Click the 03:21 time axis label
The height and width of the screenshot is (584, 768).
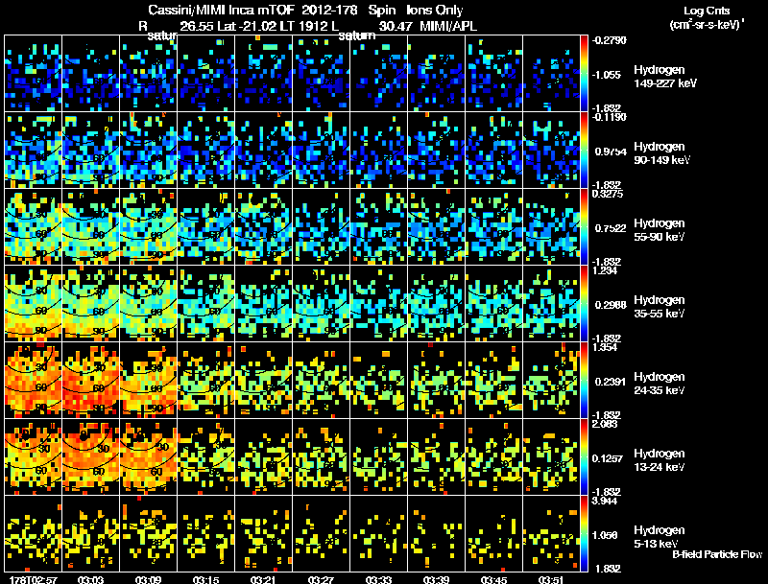tap(263, 580)
